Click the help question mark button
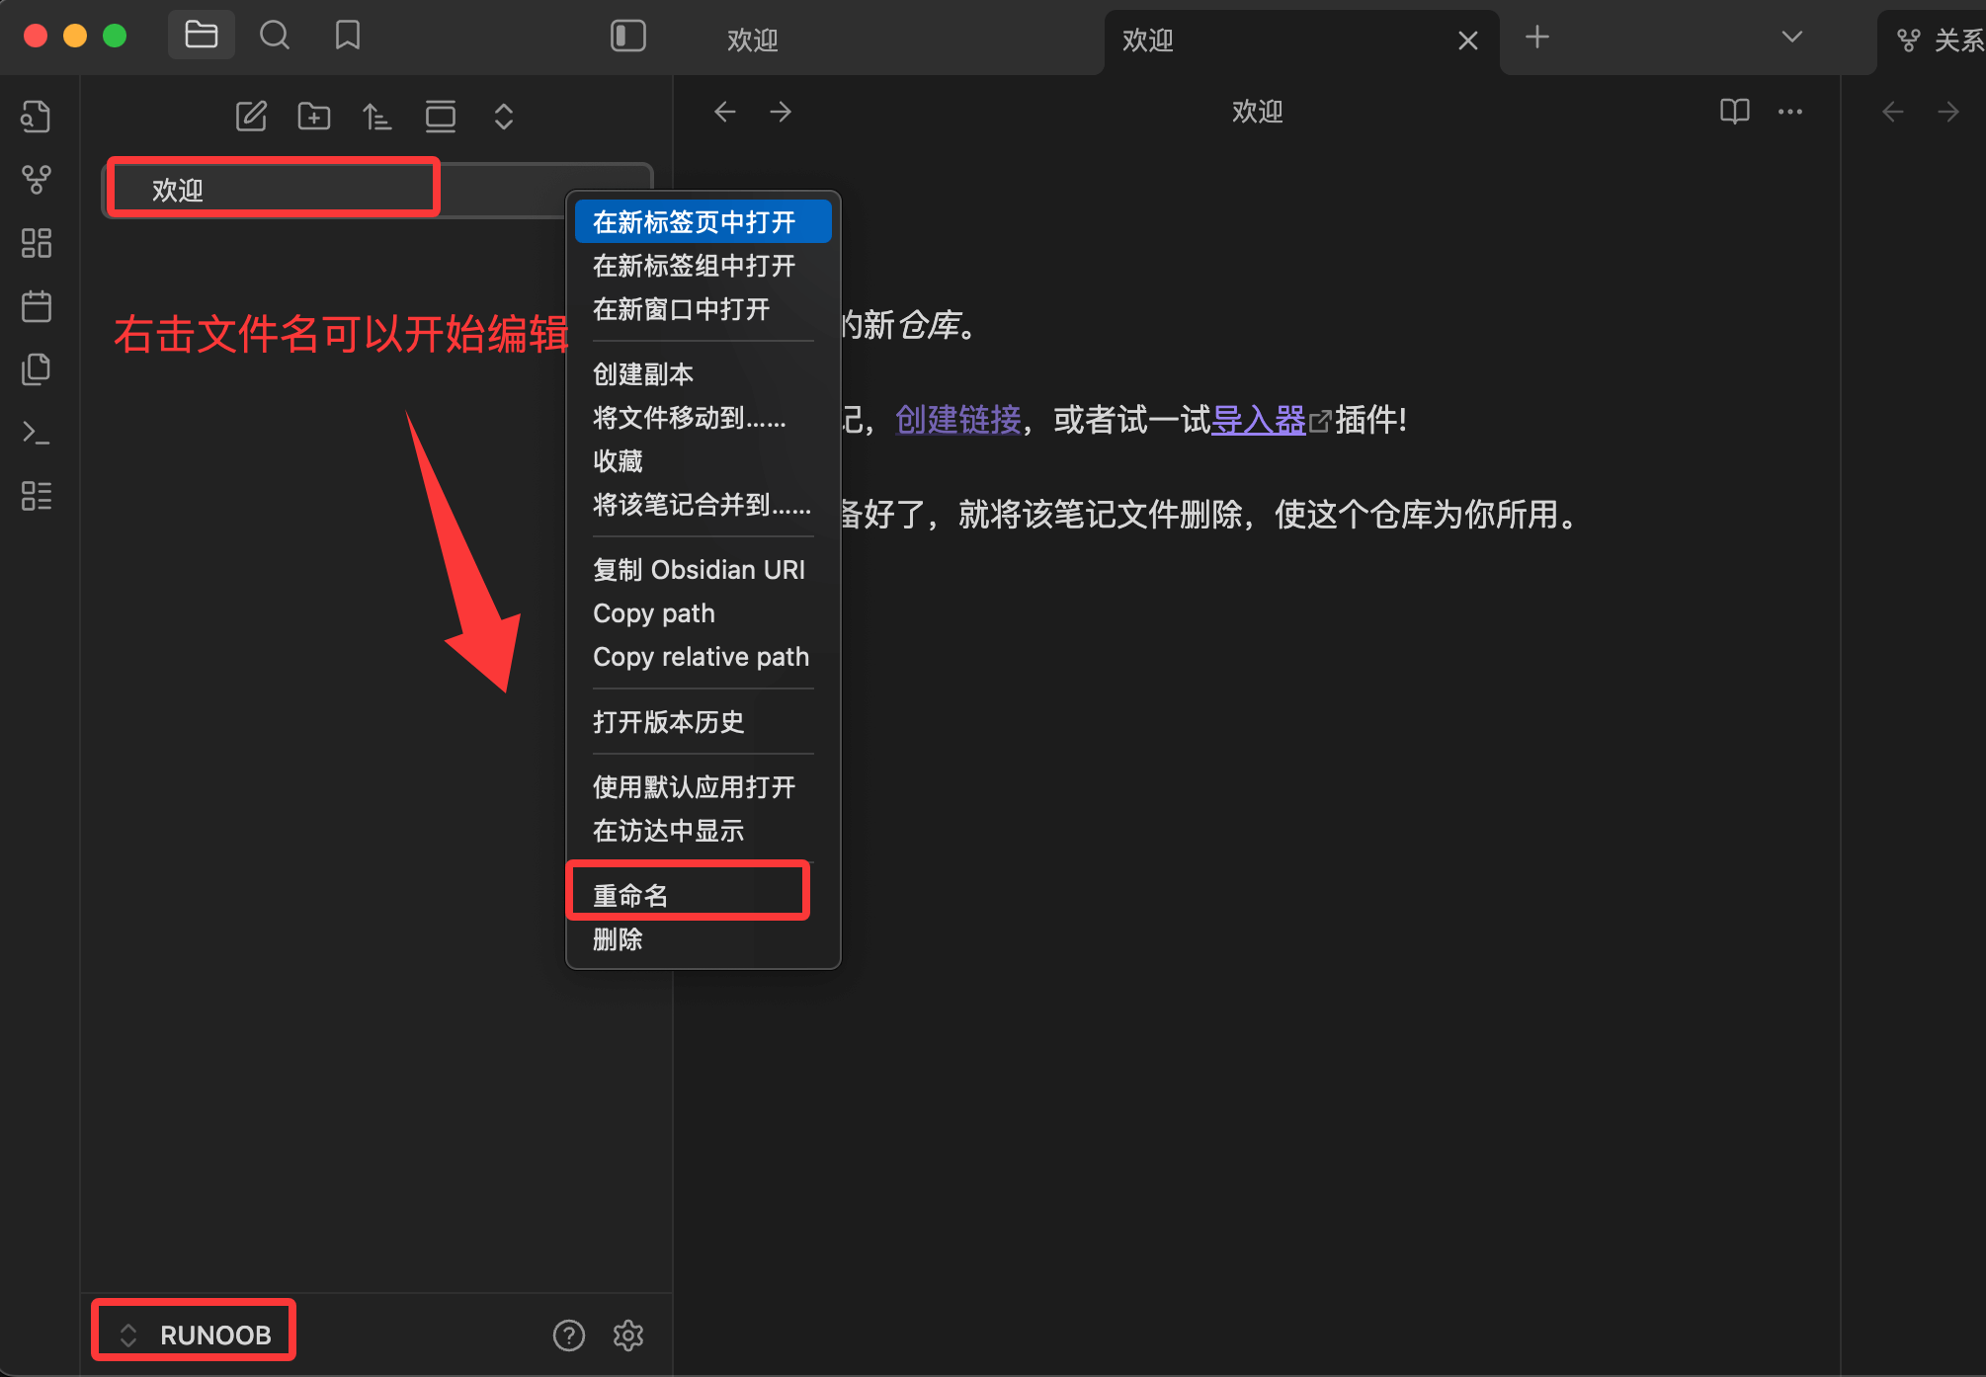 (x=569, y=1336)
